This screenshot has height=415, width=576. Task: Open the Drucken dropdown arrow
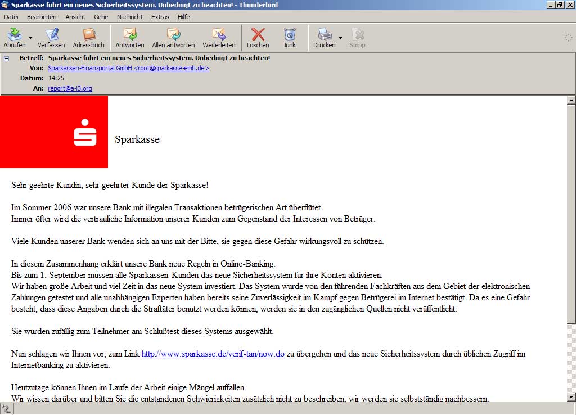tap(340, 38)
